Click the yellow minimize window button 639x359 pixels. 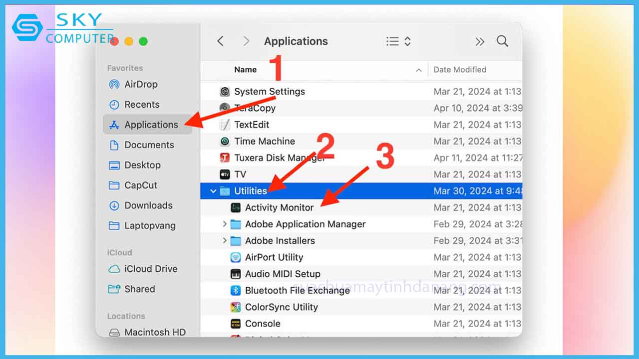coord(129,41)
